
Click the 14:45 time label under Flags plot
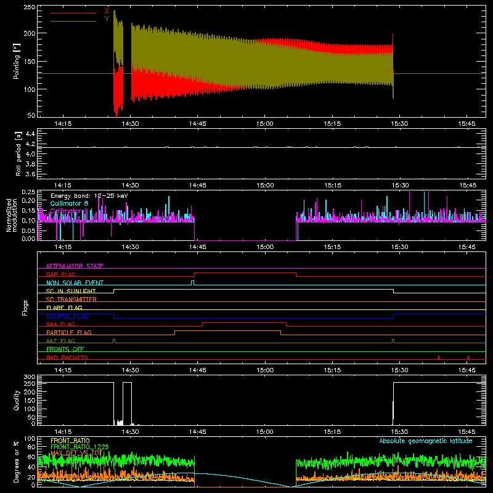coord(197,370)
